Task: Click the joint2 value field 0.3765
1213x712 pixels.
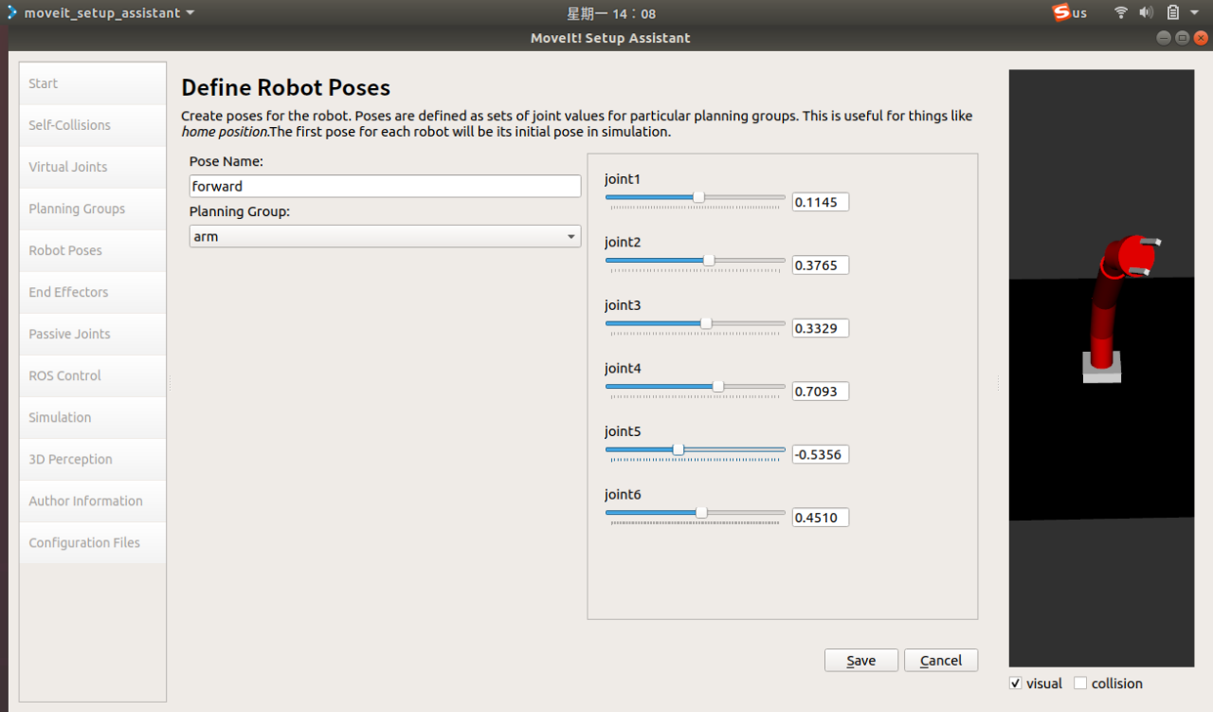Action: [x=821, y=265]
